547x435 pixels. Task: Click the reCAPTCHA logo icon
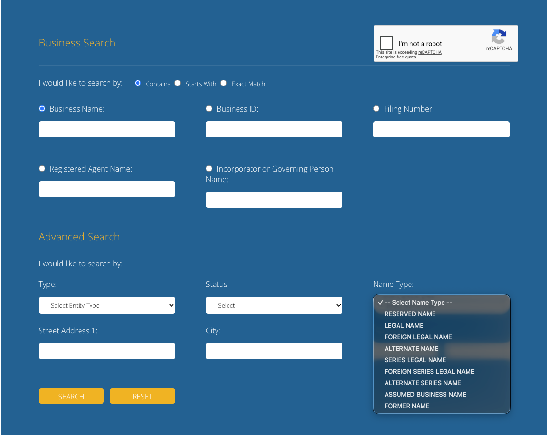point(499,36)
